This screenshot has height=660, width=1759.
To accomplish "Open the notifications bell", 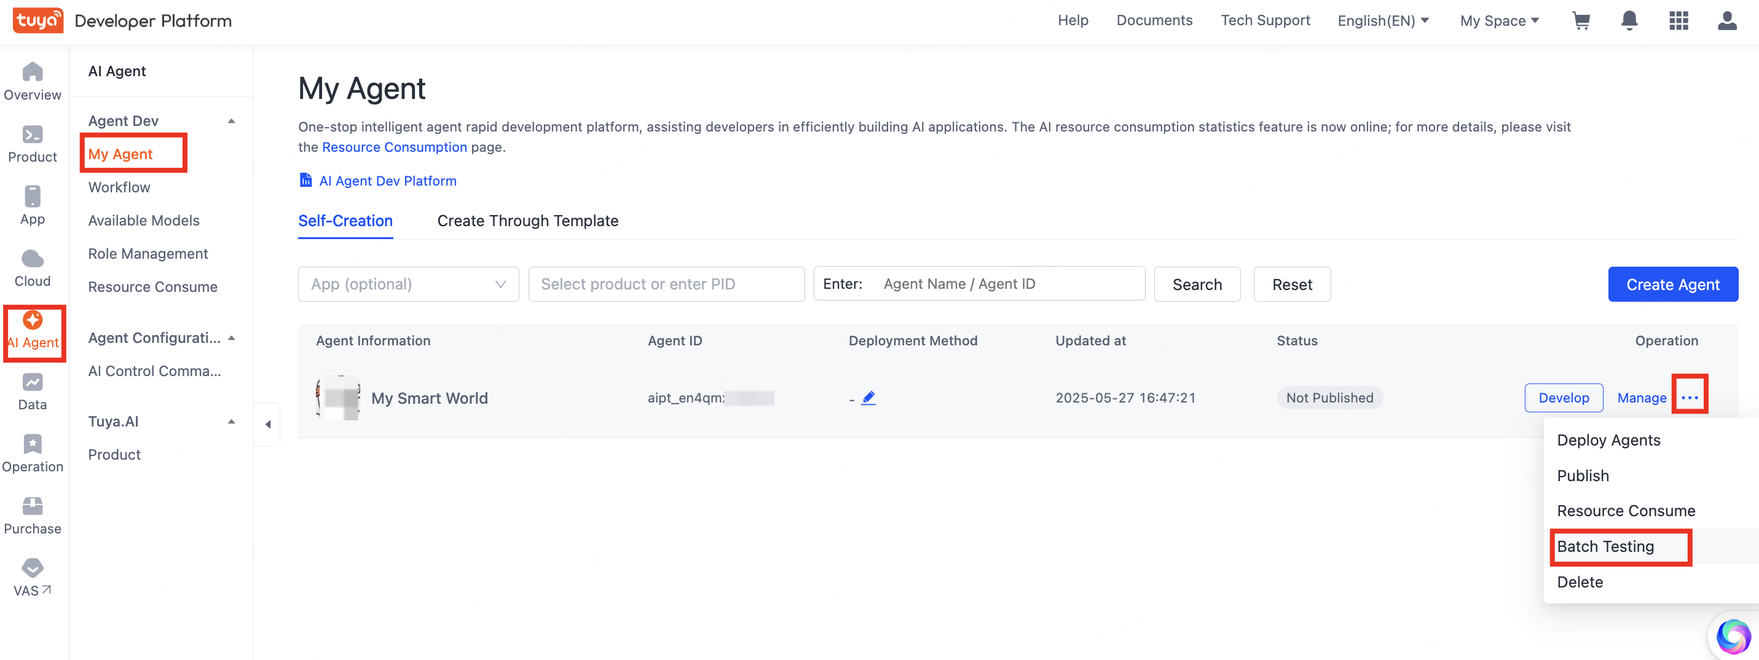I will pyautogui.click(x=1629, y=20).
